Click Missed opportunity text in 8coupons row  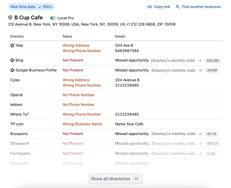pyautogui.click(x=132, y=134)
